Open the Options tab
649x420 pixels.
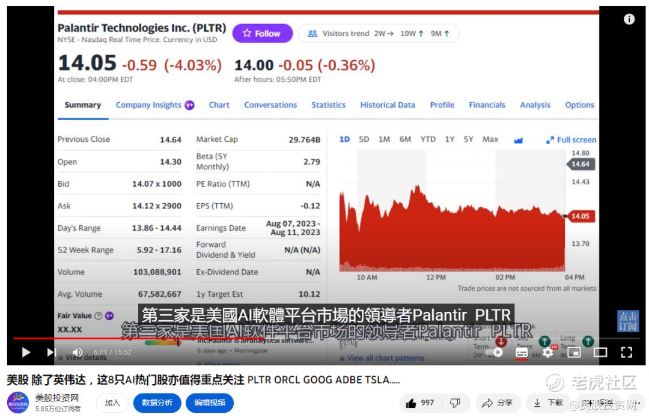579,105
